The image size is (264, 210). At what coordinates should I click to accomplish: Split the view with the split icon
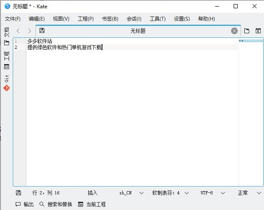[x=258, y=31]
